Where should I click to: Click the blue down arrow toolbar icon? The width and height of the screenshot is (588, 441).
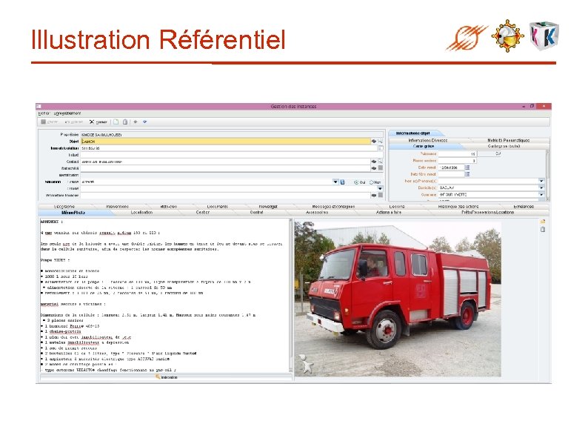[144, 122]
